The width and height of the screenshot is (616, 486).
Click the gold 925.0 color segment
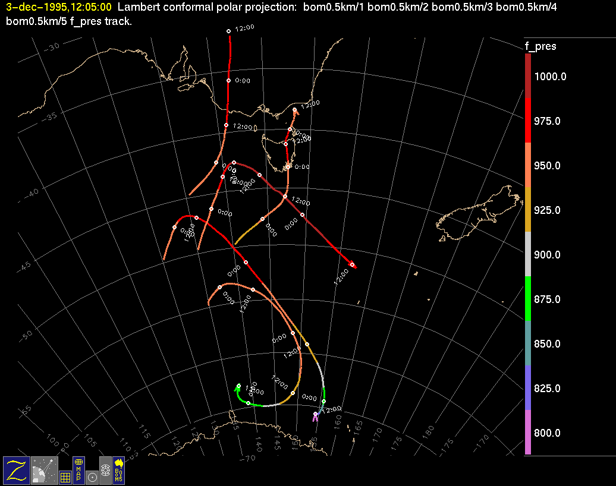[528, 210]
